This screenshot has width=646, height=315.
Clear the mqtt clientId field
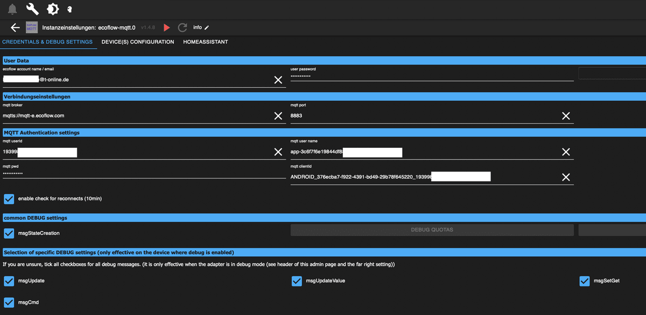click(566, 177)
